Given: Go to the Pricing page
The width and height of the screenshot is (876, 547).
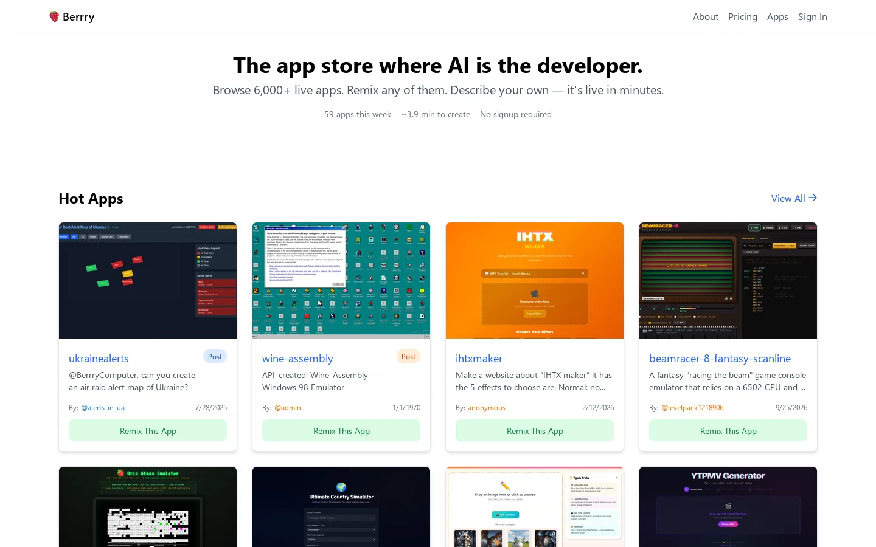Looking at the screenshot, I should pos(743,17).
